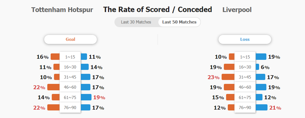Click Liverpool's blue 61~75 bar under Goal
Viewport: 305px width, 118px height.
click(x=86, y=97)
